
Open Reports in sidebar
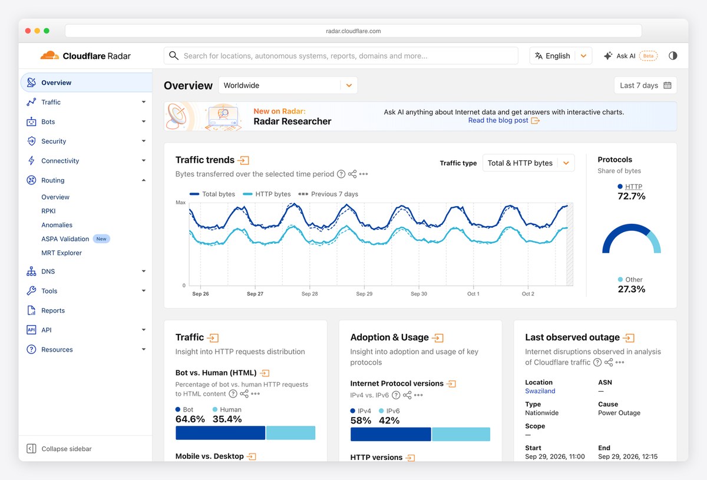coord(53,310)
